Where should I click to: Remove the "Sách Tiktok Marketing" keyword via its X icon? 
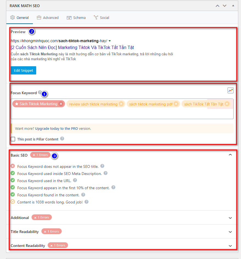(61, 104)
